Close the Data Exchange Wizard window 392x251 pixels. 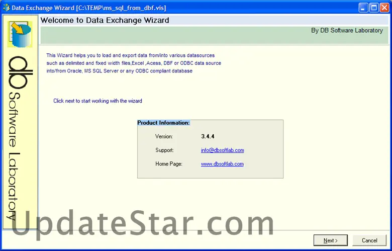coord(384,8)
